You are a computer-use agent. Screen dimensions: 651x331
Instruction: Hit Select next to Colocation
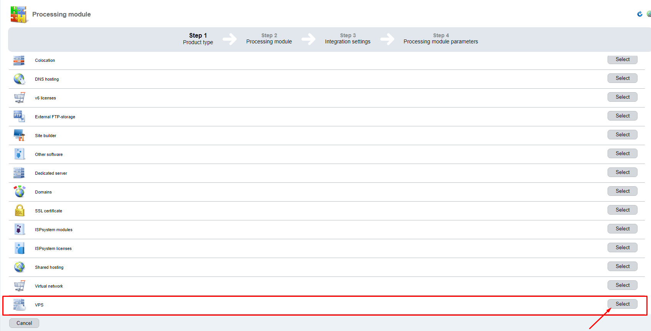[622, 60]
